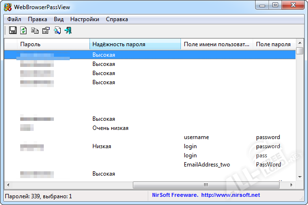Sort by the Пароль column header

tap(53, 44)
